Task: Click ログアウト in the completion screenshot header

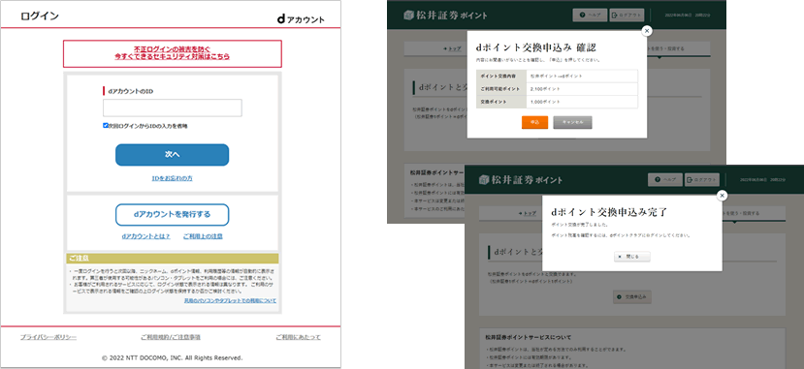Action: coord(702,179)
